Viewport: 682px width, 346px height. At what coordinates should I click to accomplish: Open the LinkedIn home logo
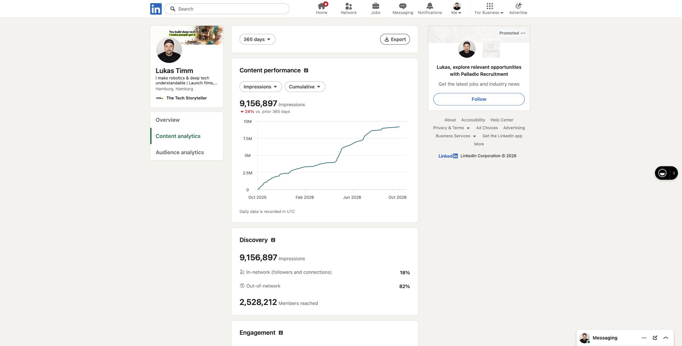pos(156,9)
